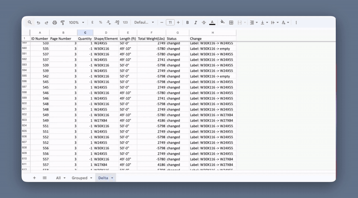Open the fill color picker
Viewport: 358px width, 198px height.
[x=222, y=23]
